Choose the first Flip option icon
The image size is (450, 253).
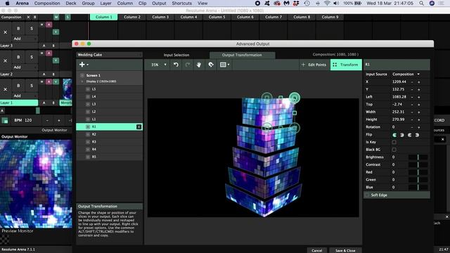[394, 135]
